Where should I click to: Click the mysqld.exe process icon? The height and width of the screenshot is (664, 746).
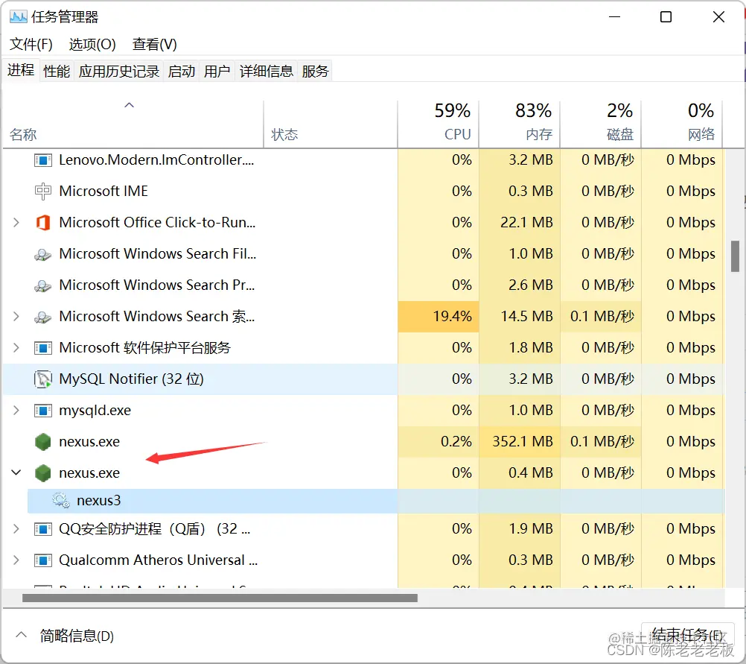43,410
